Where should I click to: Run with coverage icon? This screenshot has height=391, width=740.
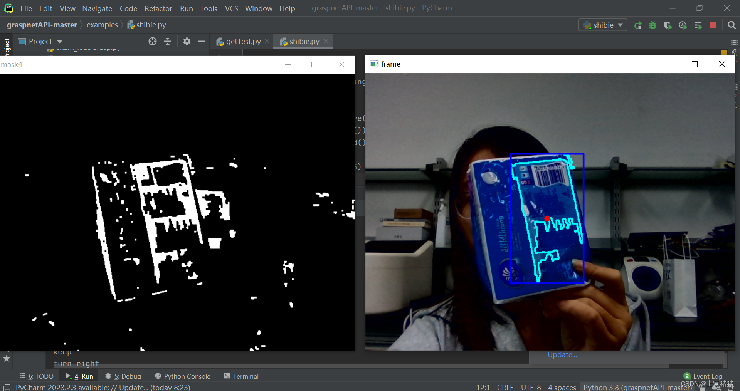click(668, 25)
